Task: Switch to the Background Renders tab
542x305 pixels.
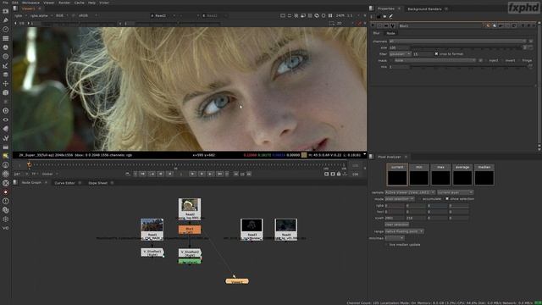Action: [424, 9]
